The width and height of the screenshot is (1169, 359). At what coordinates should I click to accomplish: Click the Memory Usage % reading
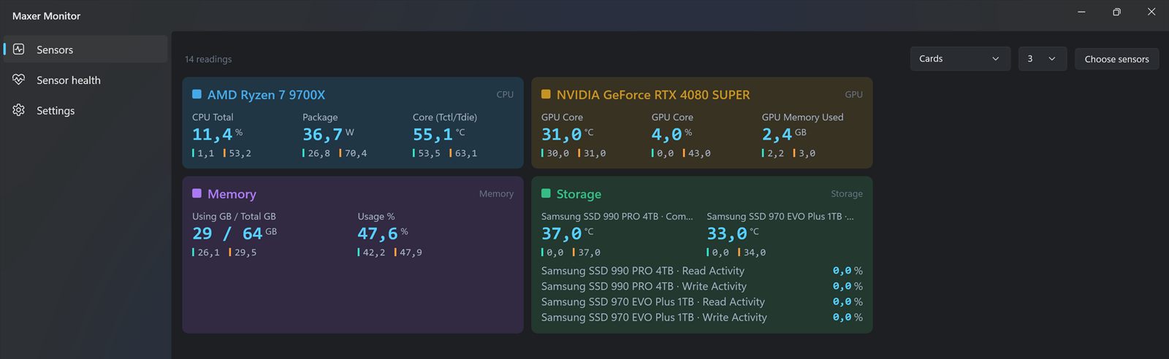(x=383, y=233)
